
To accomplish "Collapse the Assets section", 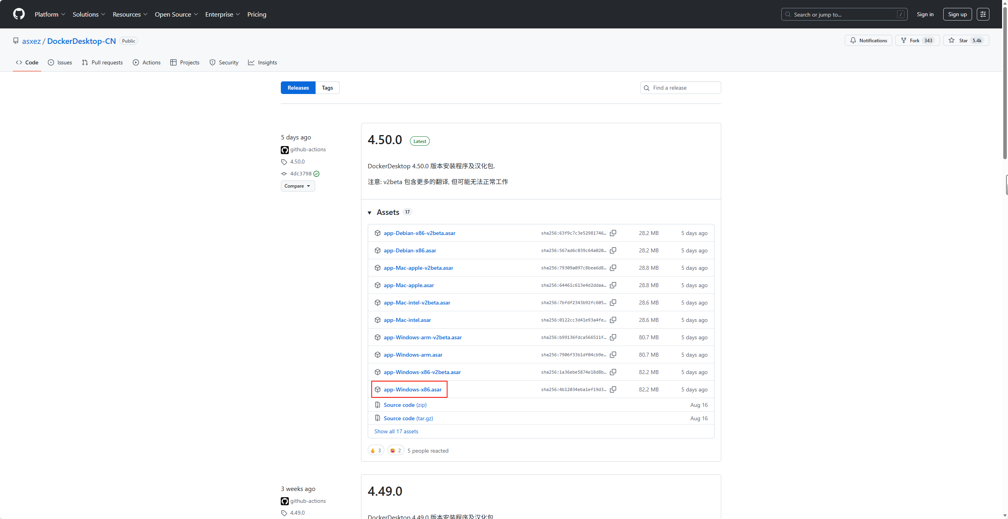I will (370, 212).
